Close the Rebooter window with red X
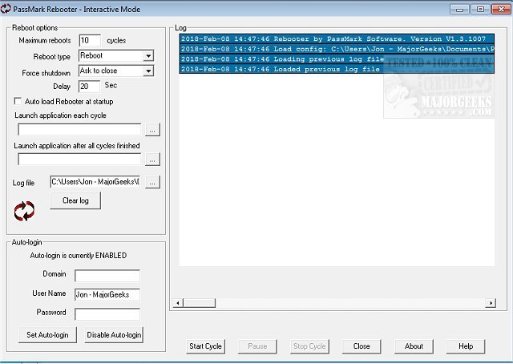513x364 pixels. click(501, 9)
